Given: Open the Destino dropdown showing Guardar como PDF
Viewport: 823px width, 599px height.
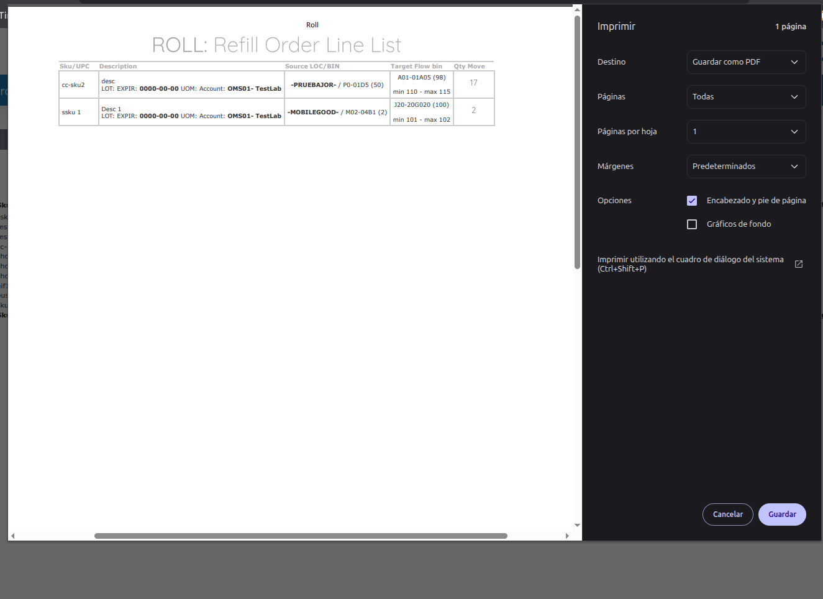Looking at the screenshot, I should (x=746, y=62).
